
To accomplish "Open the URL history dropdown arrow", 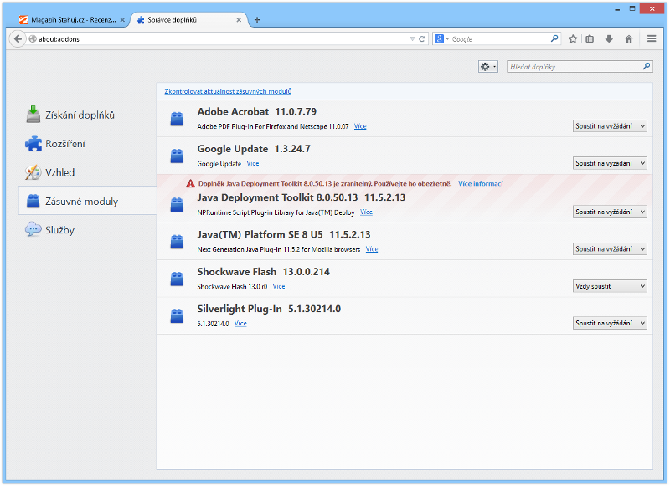I will pos(412,38).
